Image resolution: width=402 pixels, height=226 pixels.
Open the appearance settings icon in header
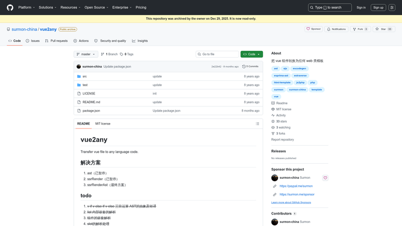(392, 8)
